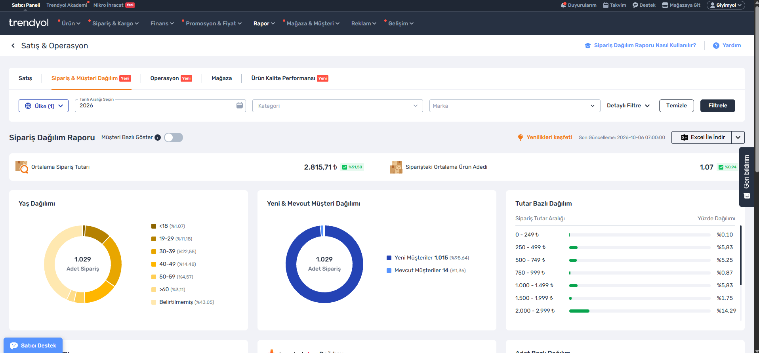The height and width of the screenshot is (353, 759).
Task: Switch to the Satış tab
Action: pos(25,78)
